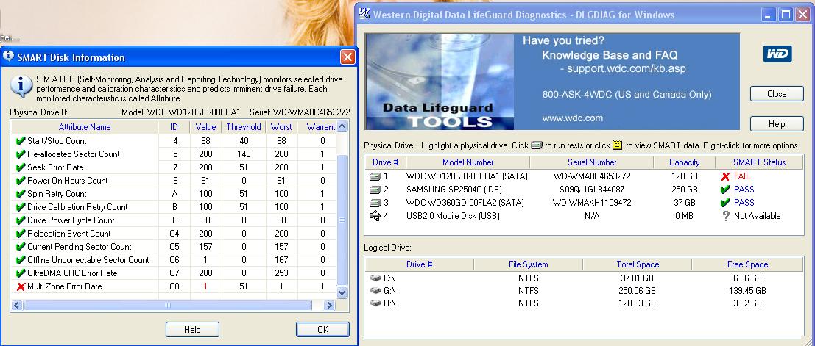The image size is (815, 346).
Task: Click the Not Available question mark icon
Action: [x=726, y=216]
